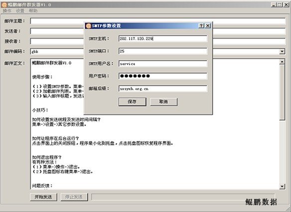Image resolution: width=291 pixels, height=212 pixels.
Task: Click the 停止发送 button
Action: click(74, 197)
